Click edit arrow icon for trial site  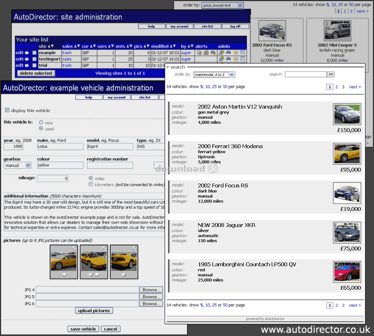27,66
